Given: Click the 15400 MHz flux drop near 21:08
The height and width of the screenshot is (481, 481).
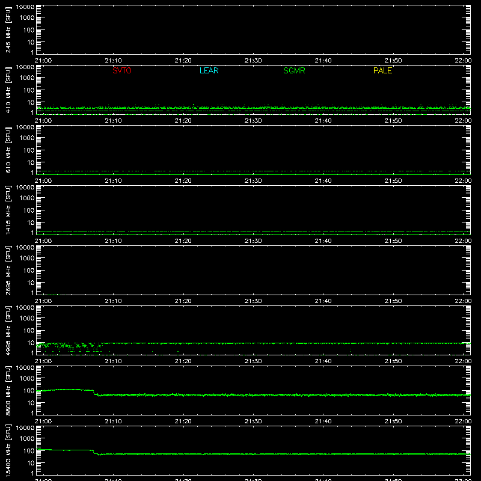Looking at the screenshot, I should 96,453.
